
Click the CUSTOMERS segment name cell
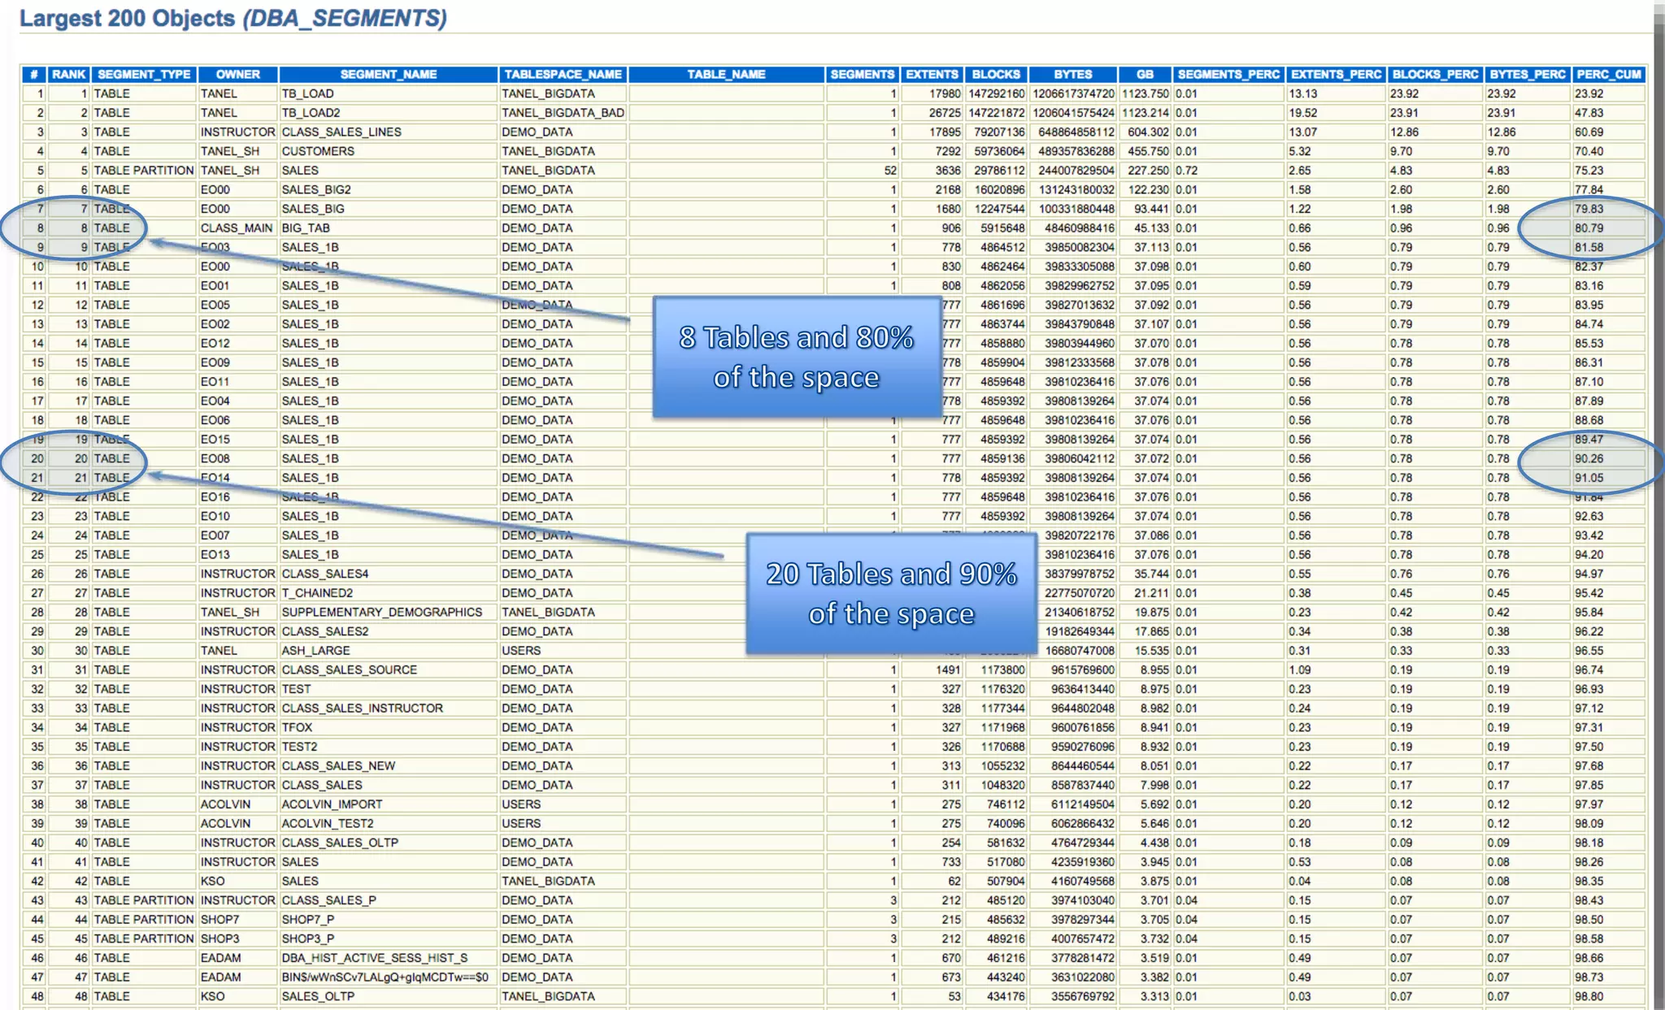coord(318,151)
